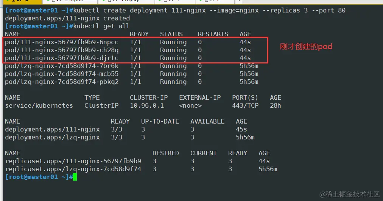
Task: Click the 3/3 ready value of deployment 111-nginx
Action: (x=117, y=129)
